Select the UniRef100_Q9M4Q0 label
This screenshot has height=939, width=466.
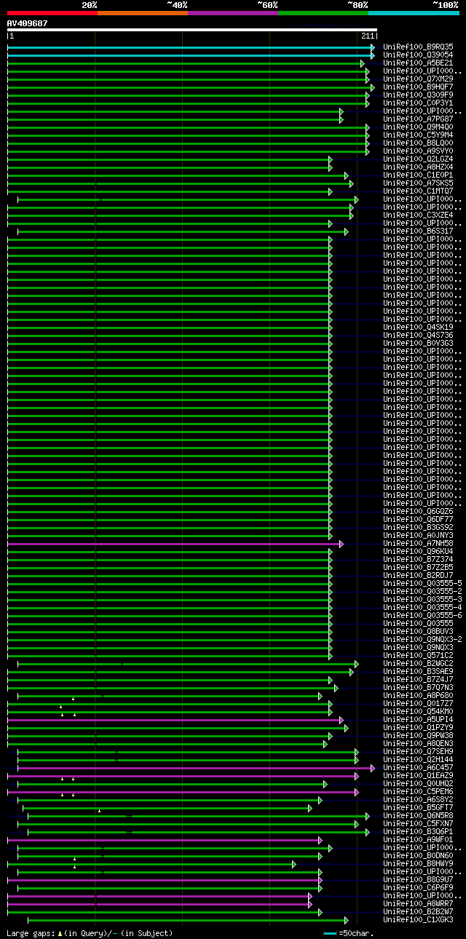point(418,127)
